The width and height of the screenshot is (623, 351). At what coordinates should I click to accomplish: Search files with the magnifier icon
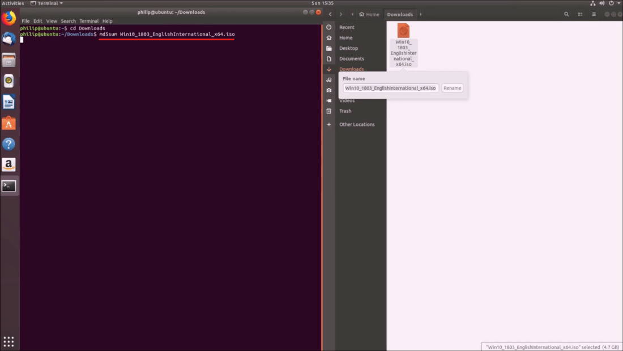(x=566, y=14)
